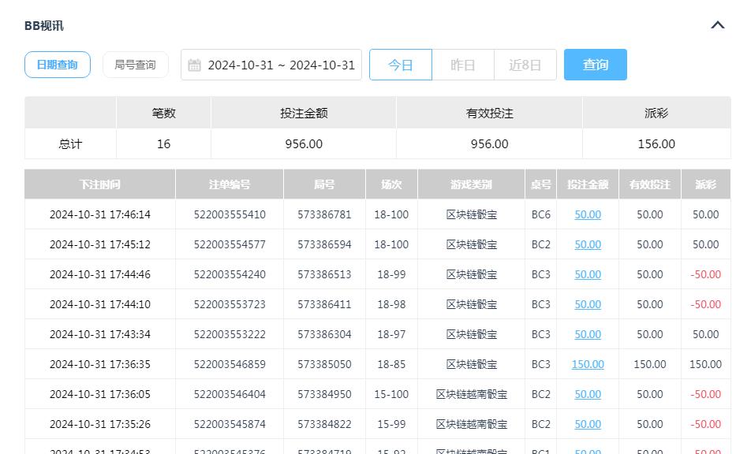Click the 下注时间 column header
This screenshot has width=751, height=454.
pos(99,184)
